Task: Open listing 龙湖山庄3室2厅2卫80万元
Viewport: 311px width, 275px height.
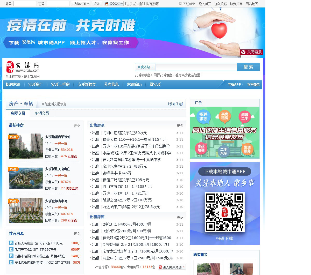Action: point(125,133)
